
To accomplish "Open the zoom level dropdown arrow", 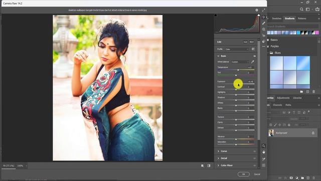I will 27,166.
